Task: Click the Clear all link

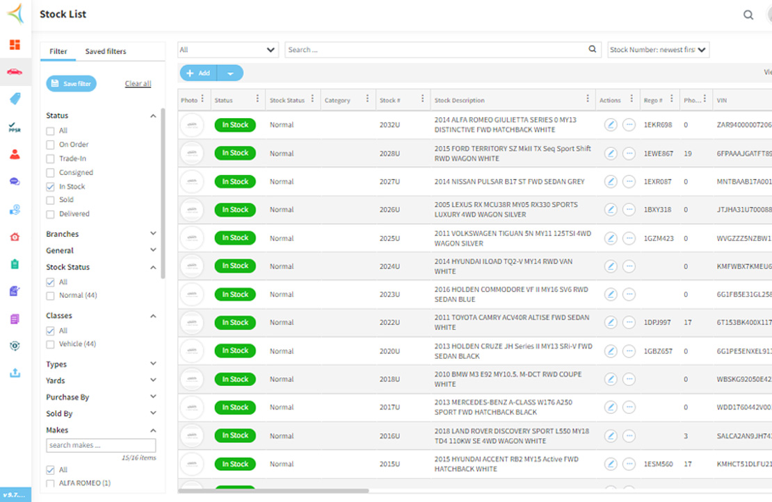Action: (x=138, y=83)
